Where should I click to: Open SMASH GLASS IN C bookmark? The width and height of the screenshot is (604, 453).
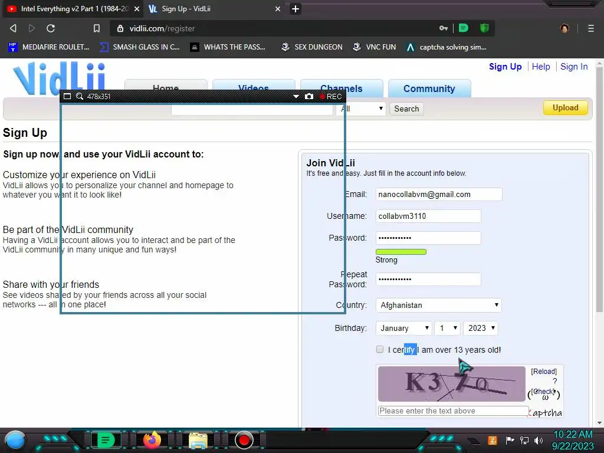pyautogui.click(x=140, y=47)
